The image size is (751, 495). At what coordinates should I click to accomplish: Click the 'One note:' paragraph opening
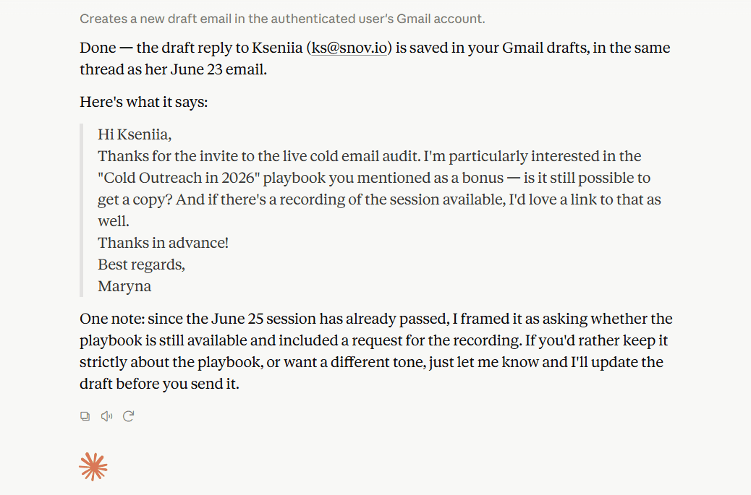[112, 319]
